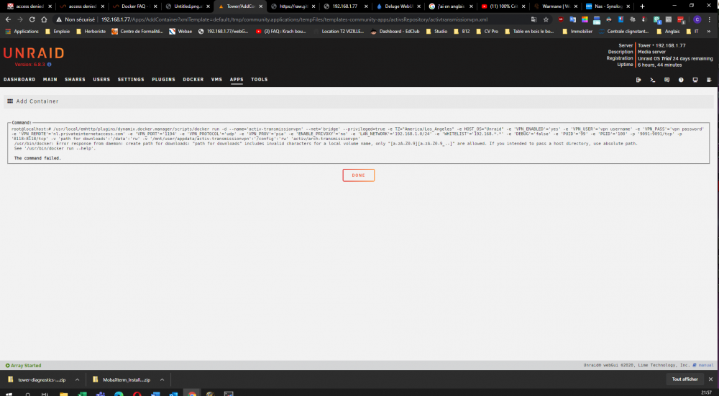Click the 'Non sécurisé' warning icon

pos(59,19)
